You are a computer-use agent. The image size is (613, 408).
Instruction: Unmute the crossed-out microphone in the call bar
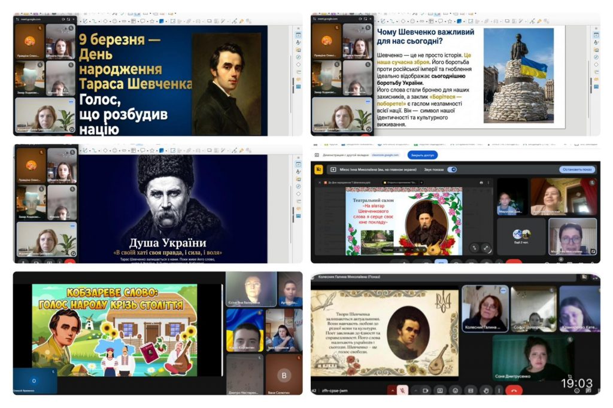[403, 390]
